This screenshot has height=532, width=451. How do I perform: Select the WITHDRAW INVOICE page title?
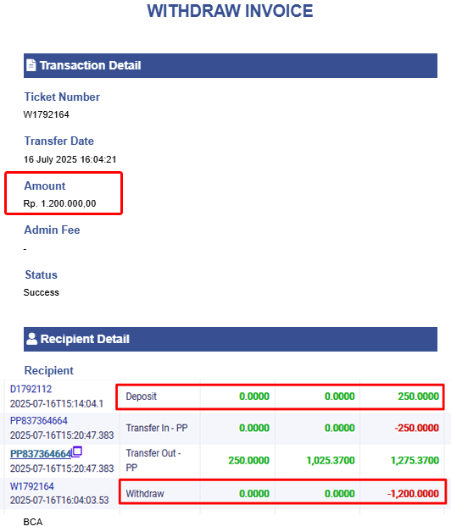(230, 11)
